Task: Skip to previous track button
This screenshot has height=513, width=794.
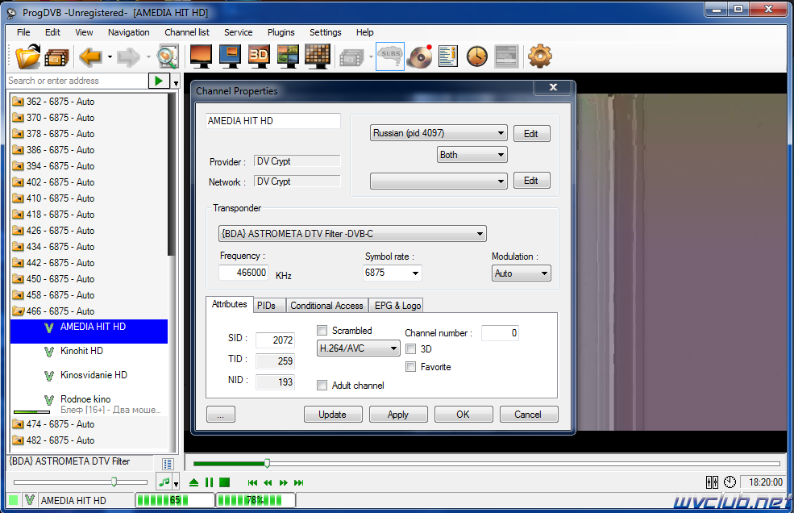Action: click(252, 482)
